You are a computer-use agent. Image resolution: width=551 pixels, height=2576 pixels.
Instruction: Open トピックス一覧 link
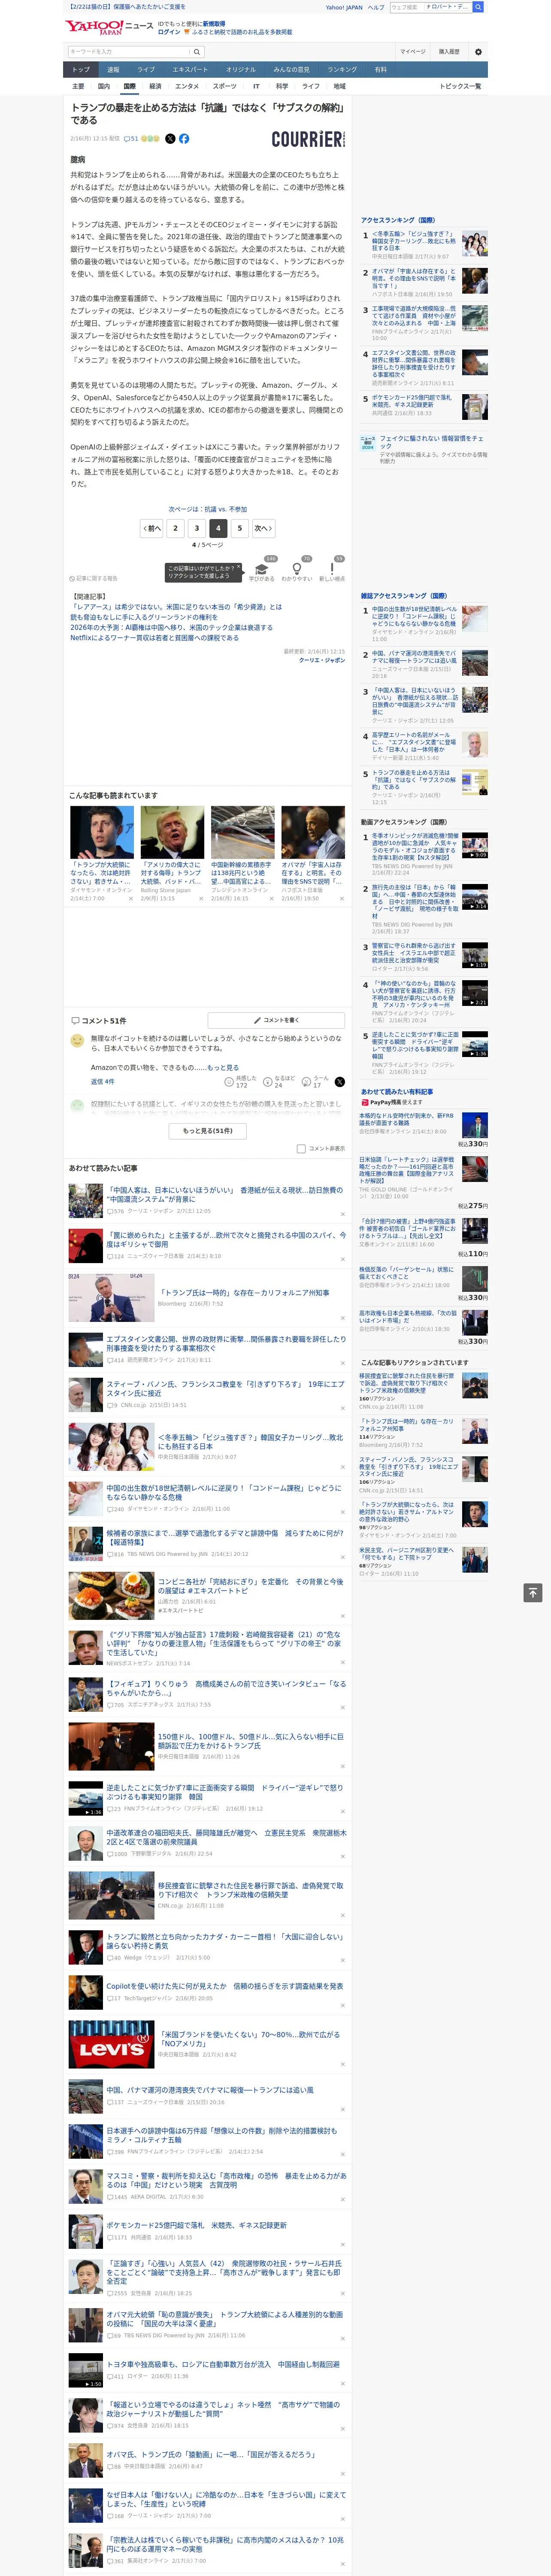click(461, 86)
